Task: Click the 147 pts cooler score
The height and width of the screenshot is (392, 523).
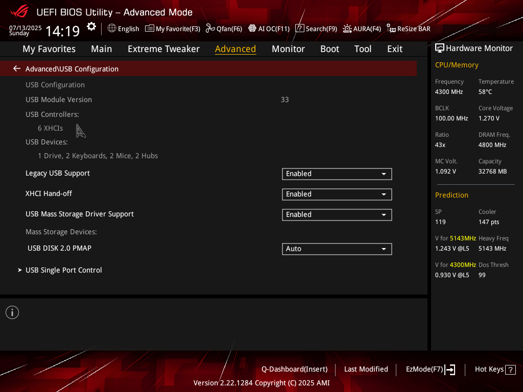Action: (489, 222)
